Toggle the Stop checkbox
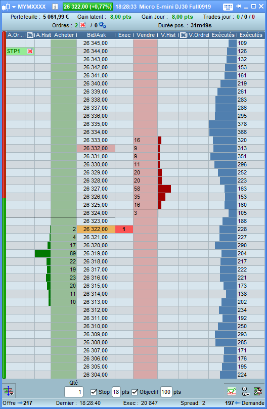This screenshot has width=267, height=409. pyautogui.click(x=94, y=392)
